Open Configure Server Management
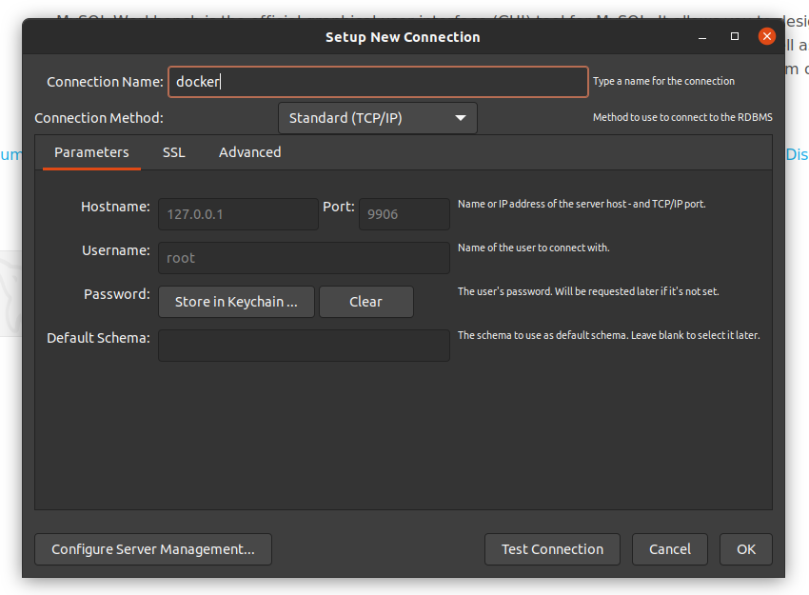This screenshot has width=809, height=595. pos(153,549)
